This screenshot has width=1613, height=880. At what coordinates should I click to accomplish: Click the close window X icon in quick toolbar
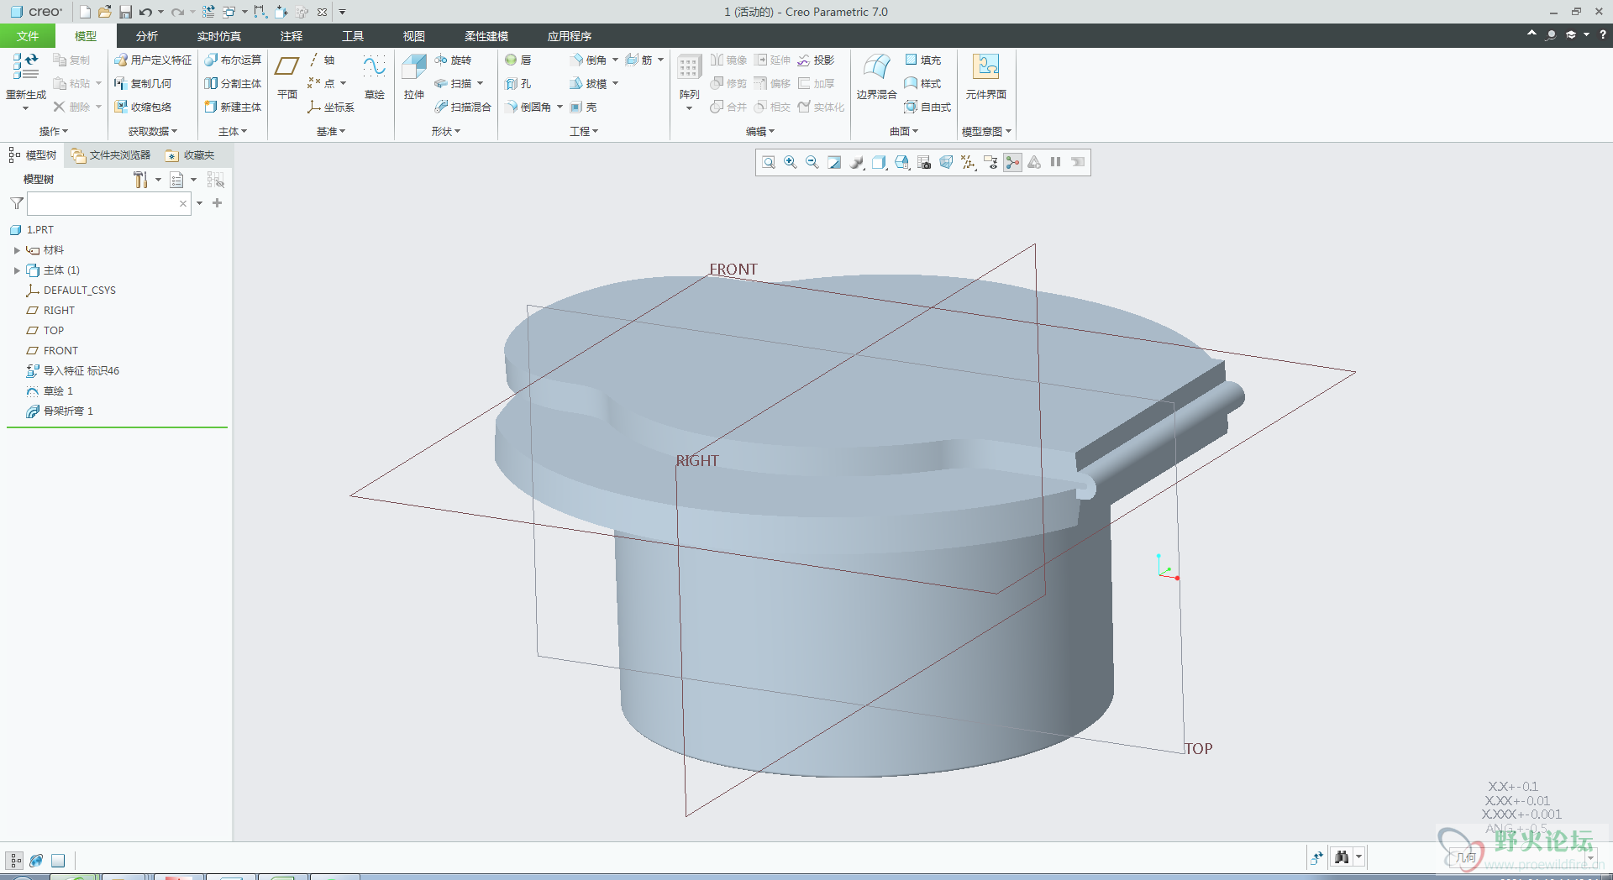pyautogui.click(x=322, y=12)
